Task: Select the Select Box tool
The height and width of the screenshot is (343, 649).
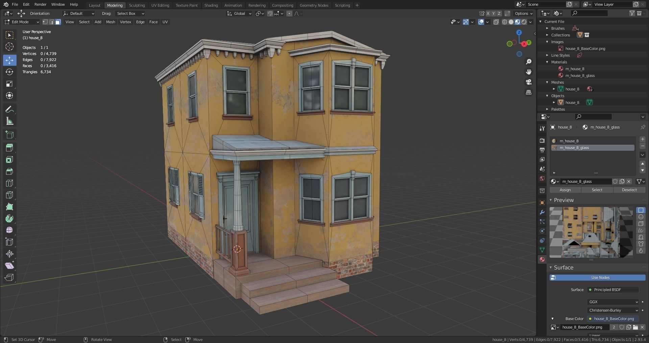Action: tap(9, 35)
